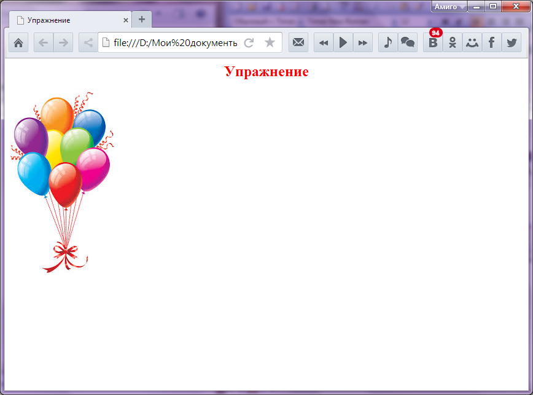
Task: Open the Амиго main menu dropdown
Action: tap(449, 7)
